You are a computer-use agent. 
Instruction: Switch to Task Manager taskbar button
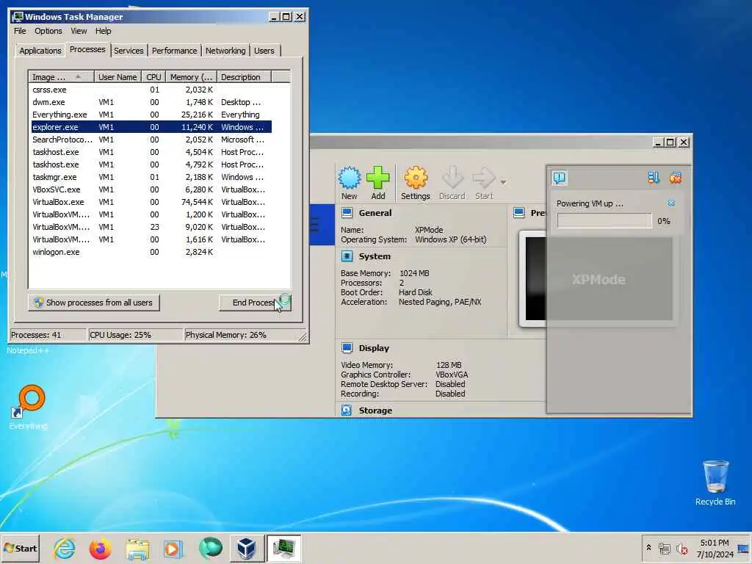pos(284,548)
